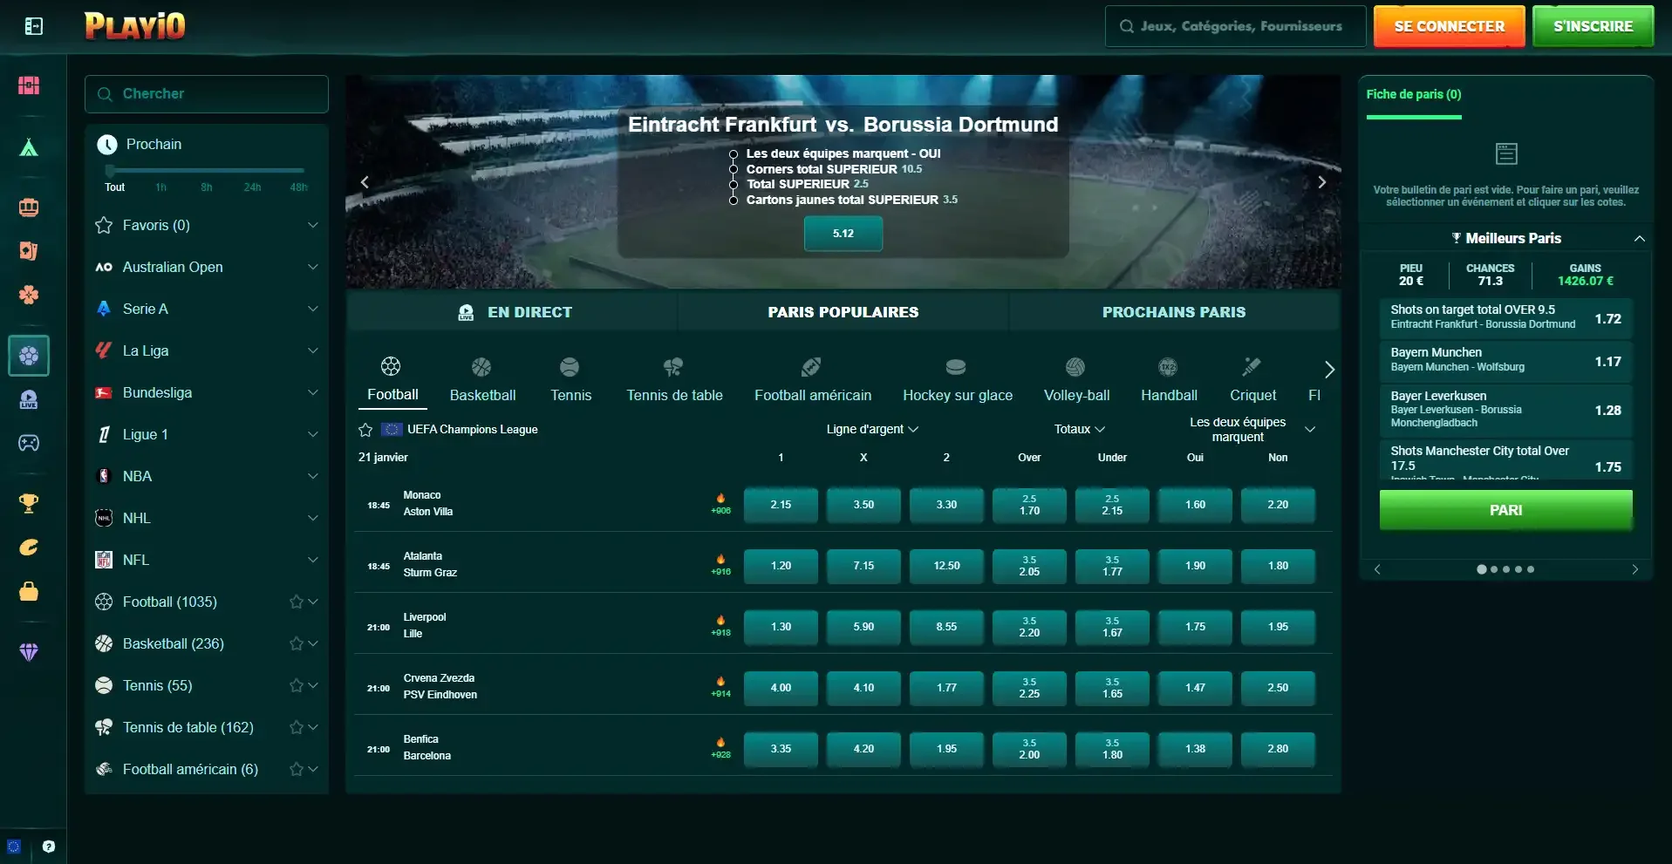Click the Prochain time slider handle

click(x=110, y=171)
